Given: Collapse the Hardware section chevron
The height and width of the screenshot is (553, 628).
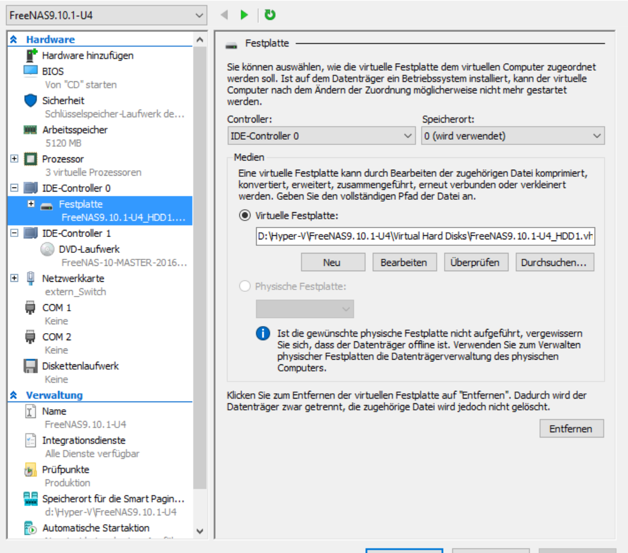Looking at the screenshot, I should pyautogui.click(x=14, y=39).
